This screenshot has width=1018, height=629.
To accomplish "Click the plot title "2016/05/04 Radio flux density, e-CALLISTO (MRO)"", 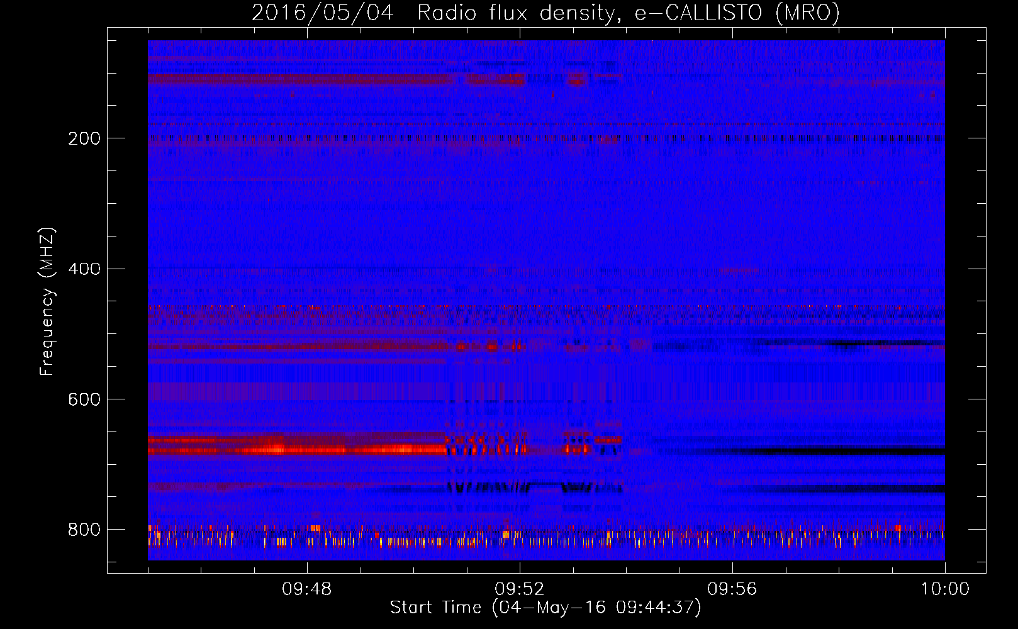I will (545, 13).
